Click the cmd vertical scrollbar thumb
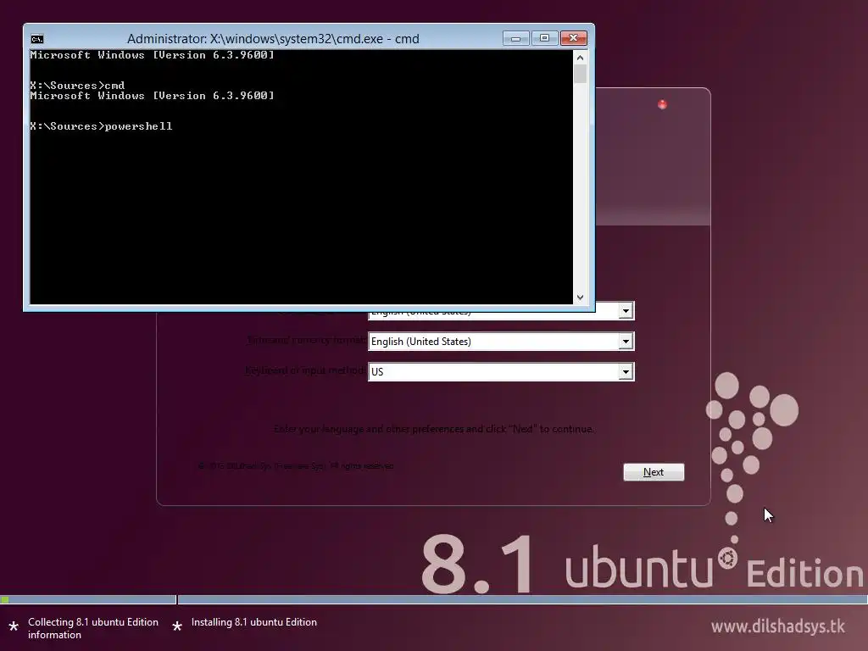Screen dimensions: 868x651 coord(580,75)
